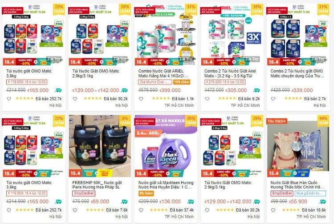Favorite the Combo Nước Giặt ARIEL 4.1KGx2 heart icon
The height and width of the screenshot is (224, 334).
pyautogui.click(x=141, y=99)
